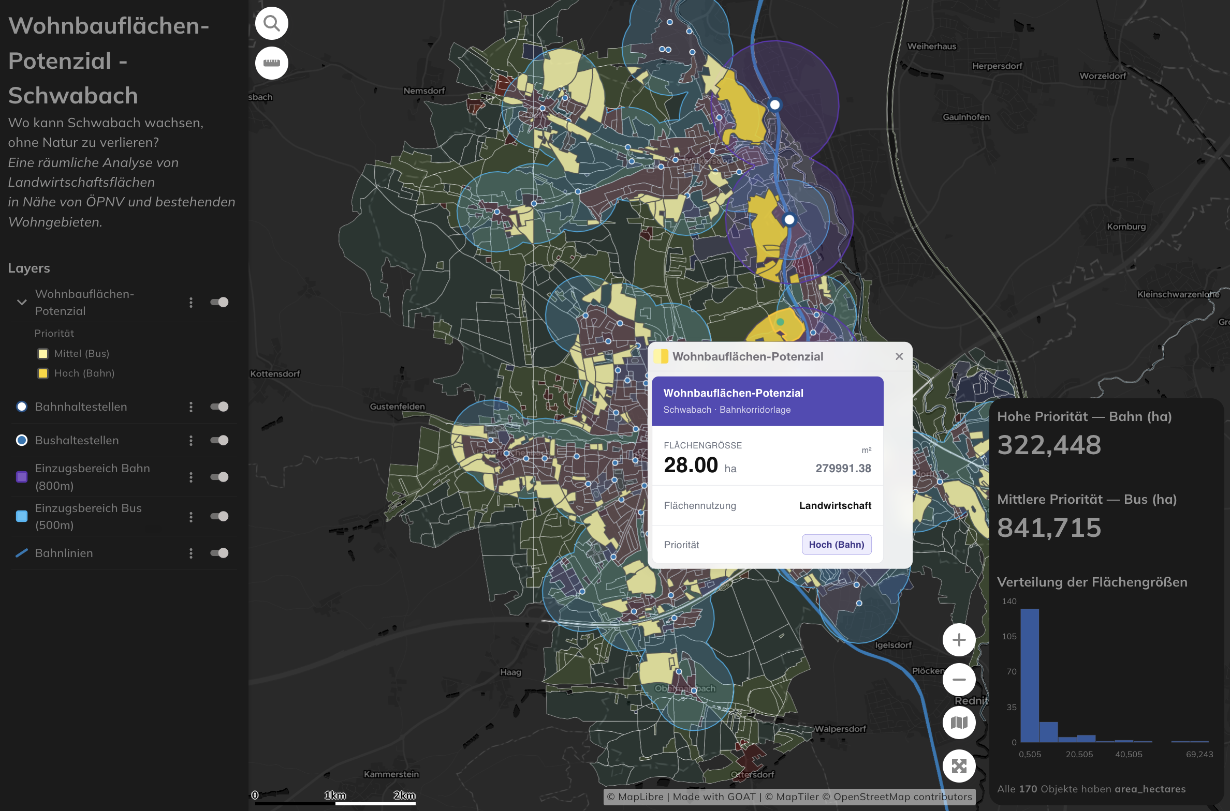Collapse the Wohnbauflächen-Potenzial layer legend
The image size is (1230, 811).
22,302
